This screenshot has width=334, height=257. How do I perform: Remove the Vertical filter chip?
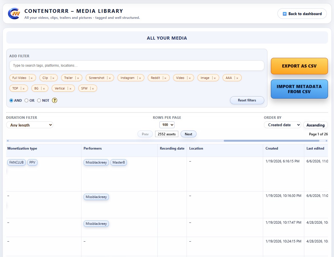click(70, 89)
